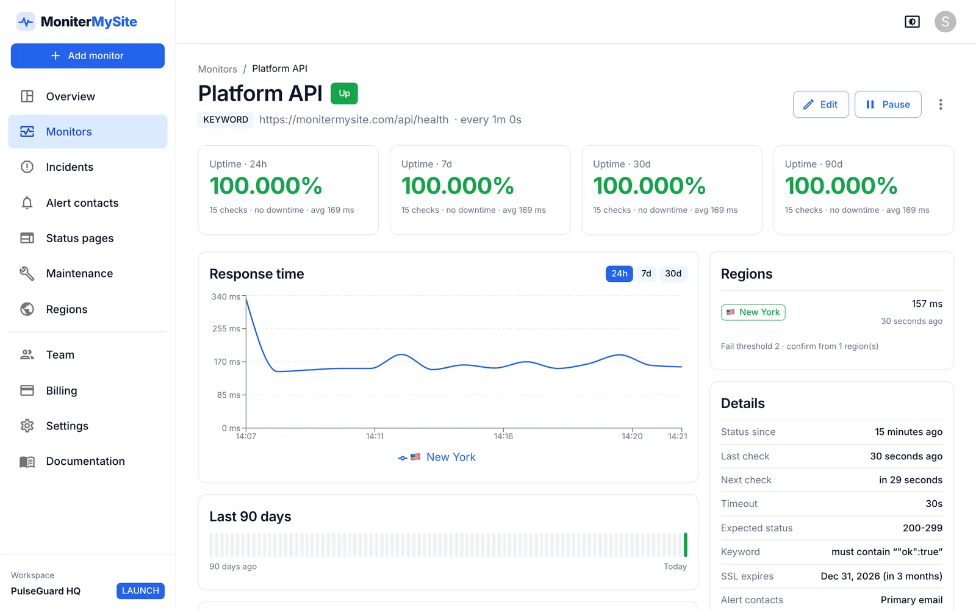Open the more options kebab menu

941,104
